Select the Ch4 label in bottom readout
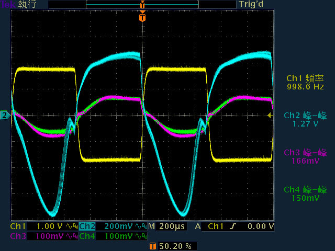Image resolution: width=335 pixels, height=251 pixels. coord(87,236)
